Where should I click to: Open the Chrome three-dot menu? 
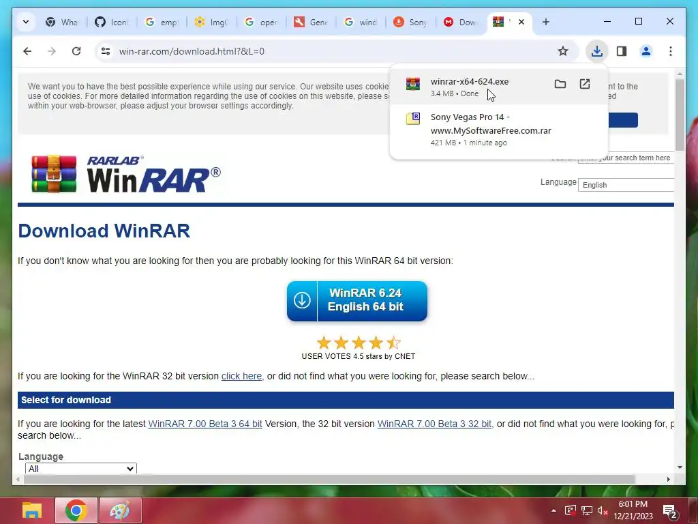click(x=671, y=51)
